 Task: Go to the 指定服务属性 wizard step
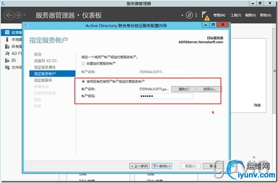45,67
